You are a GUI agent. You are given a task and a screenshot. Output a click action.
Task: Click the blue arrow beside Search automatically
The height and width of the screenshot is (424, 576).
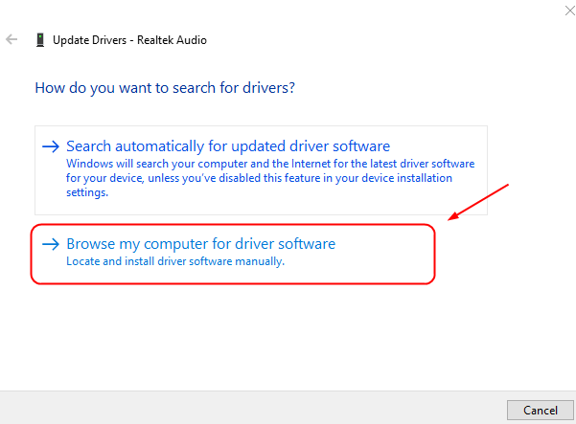[51, 146]
